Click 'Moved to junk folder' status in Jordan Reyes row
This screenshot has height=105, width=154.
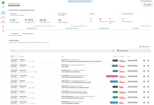tap(133, 76)
